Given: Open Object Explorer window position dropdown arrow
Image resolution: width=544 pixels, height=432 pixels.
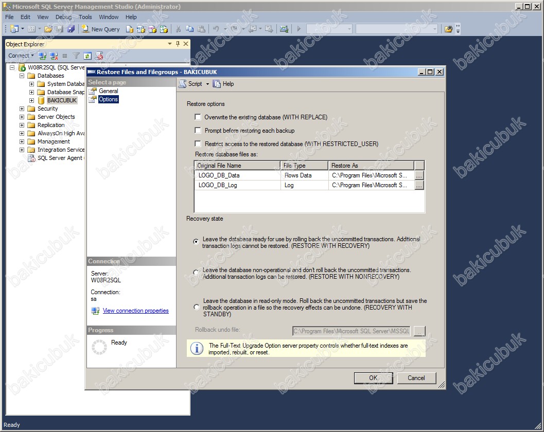Looking at the screenshot, I should point(170,44).
